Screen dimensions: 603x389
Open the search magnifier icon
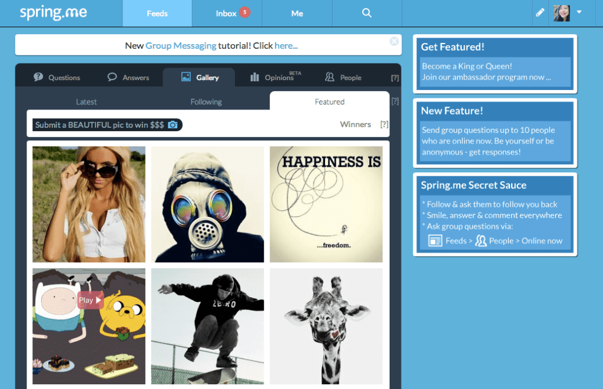click(x=367, y=13)
